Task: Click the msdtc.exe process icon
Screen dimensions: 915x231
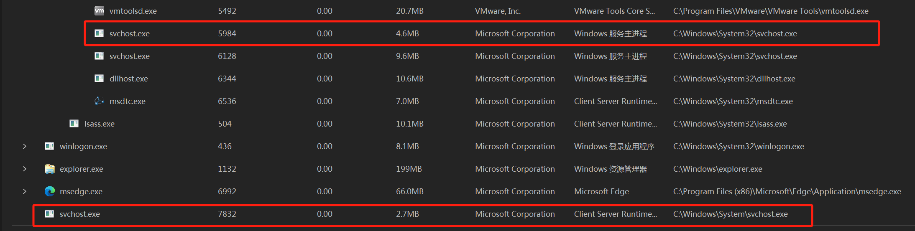Action: [x=99, y=101]
